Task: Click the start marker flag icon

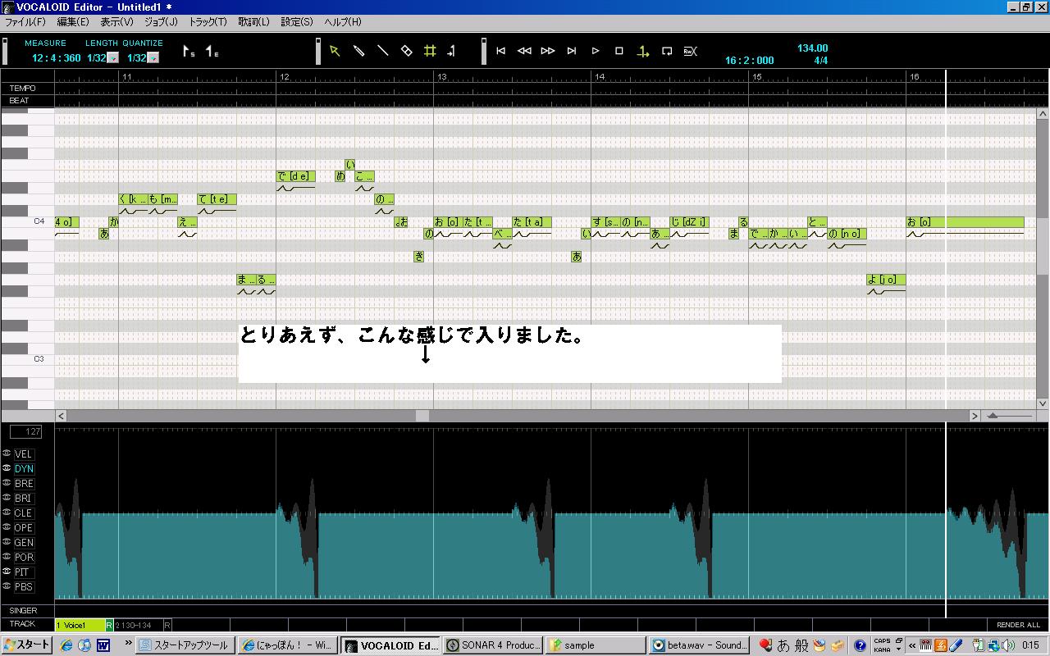Action: click(x=188, y=52)
